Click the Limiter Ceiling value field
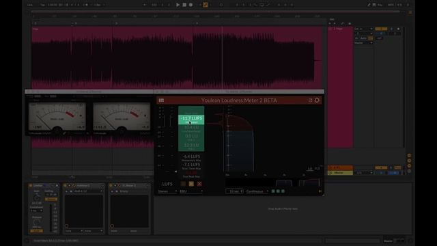The height and width of the screenshot is (246, 437). coord(51,195)
